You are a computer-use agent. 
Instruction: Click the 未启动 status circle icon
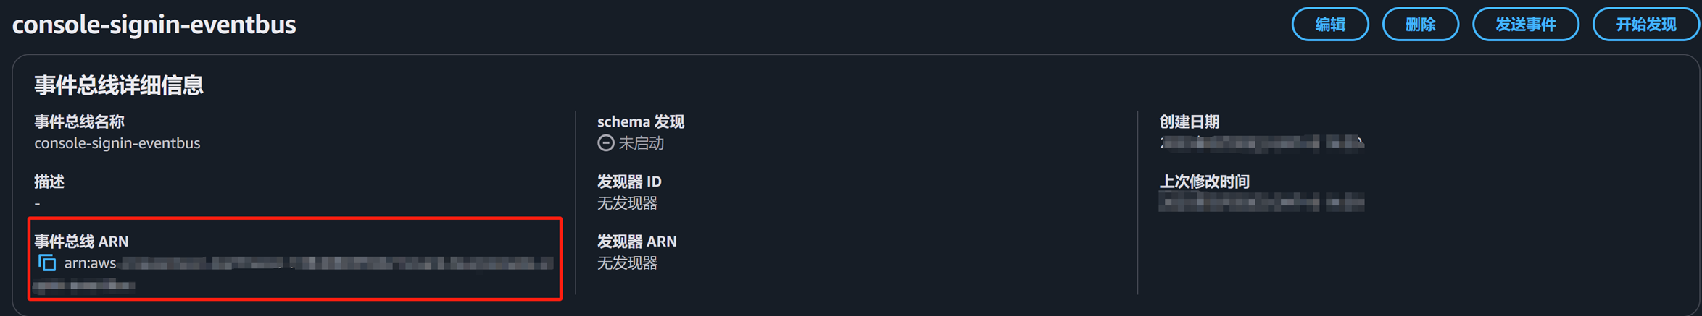tap(605, 143)
